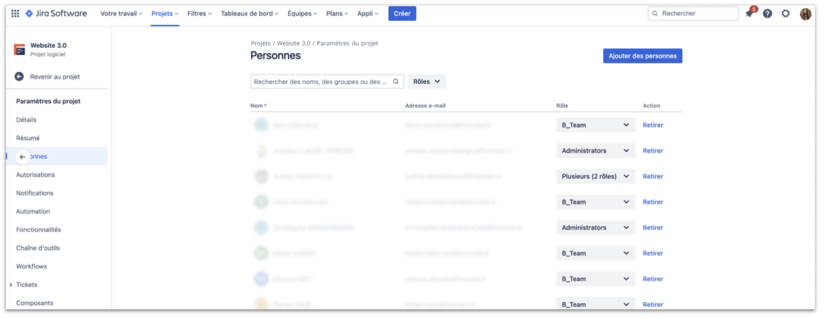
Task: Open the first Administrators role dropdown
Action: click(x=595, y=150)
